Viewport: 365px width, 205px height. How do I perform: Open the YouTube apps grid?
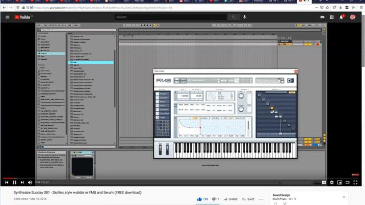point(332,17)
